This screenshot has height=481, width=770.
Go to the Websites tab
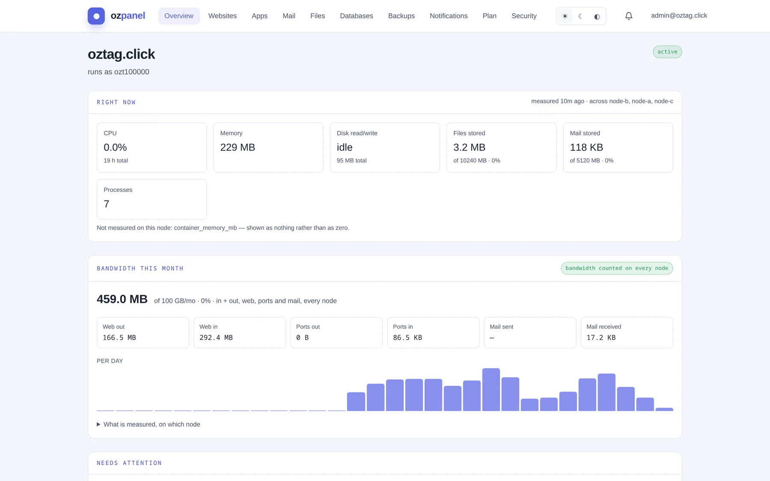(222, 16)
